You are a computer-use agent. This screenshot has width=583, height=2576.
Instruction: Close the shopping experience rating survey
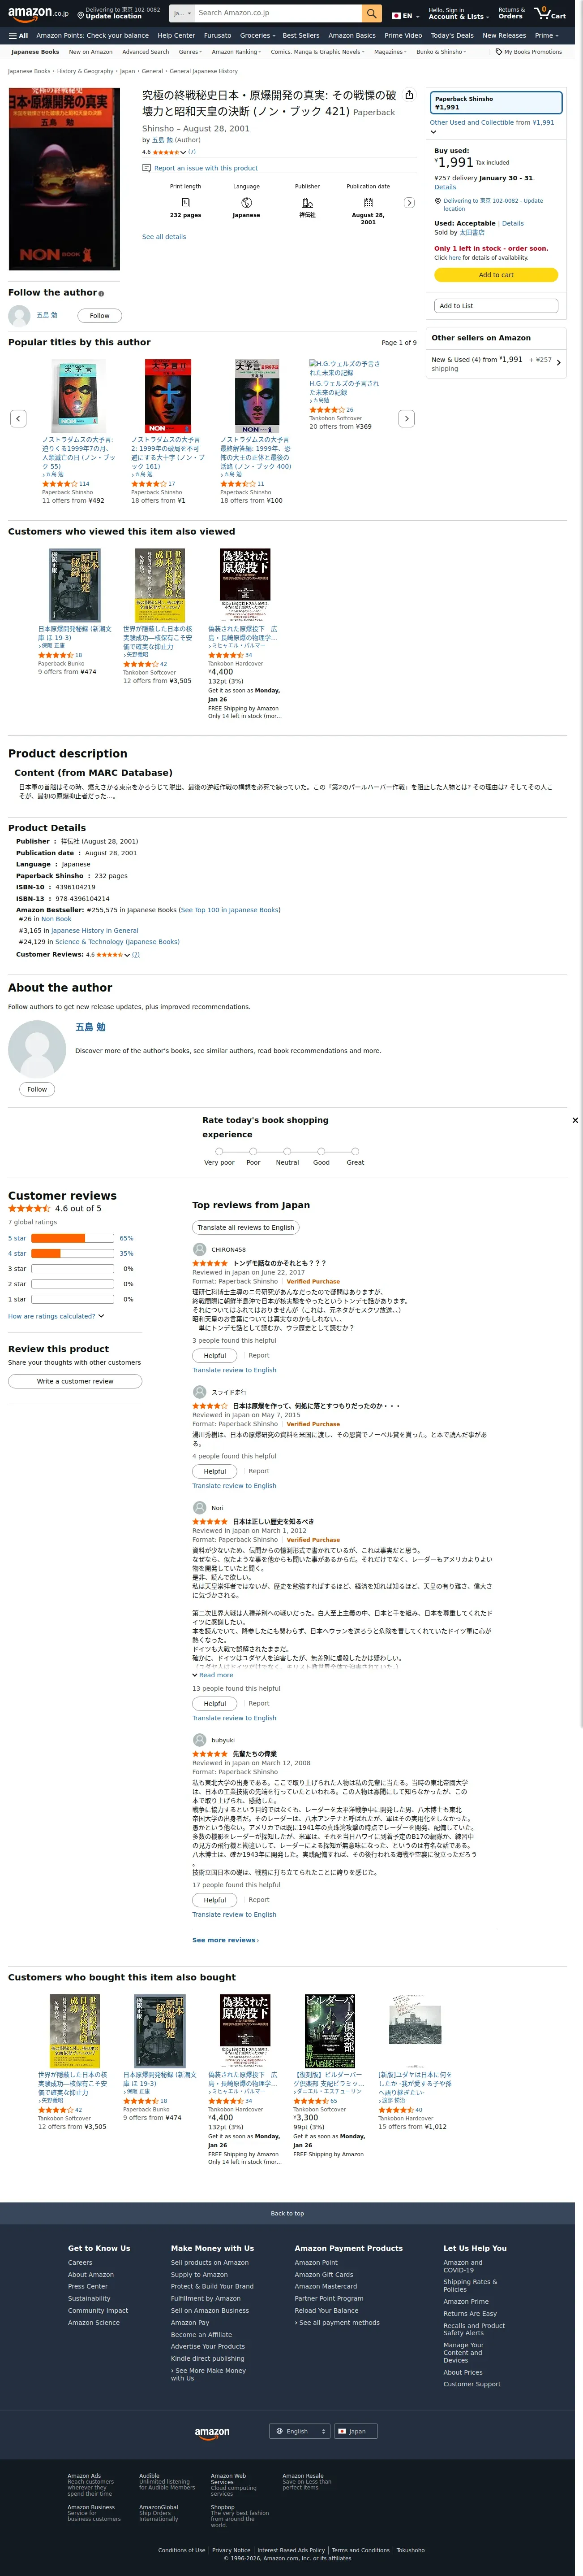pyautogui.click(x=574, y=1120)
